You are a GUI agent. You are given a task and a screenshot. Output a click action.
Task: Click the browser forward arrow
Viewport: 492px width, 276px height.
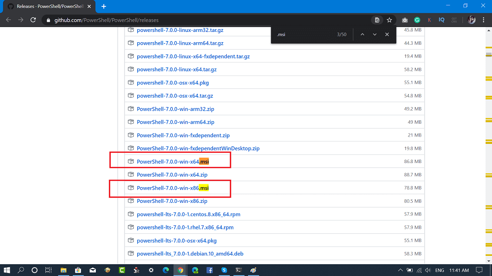click(21, 20)
